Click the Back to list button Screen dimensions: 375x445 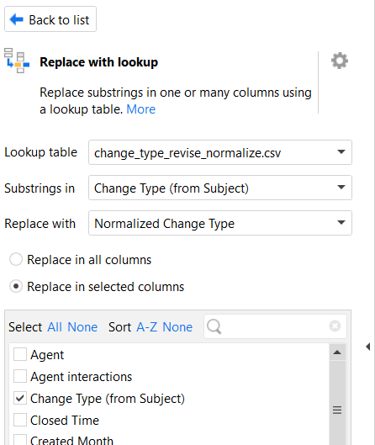[x=50, y=19]
